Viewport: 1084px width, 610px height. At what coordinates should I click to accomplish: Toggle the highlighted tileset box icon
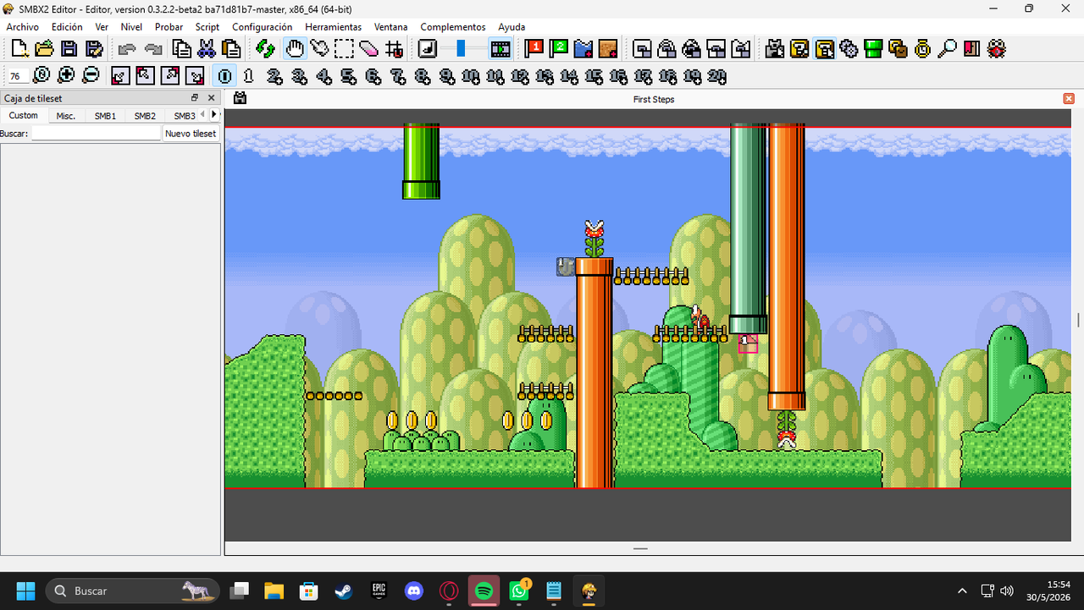tap(824, 49)
